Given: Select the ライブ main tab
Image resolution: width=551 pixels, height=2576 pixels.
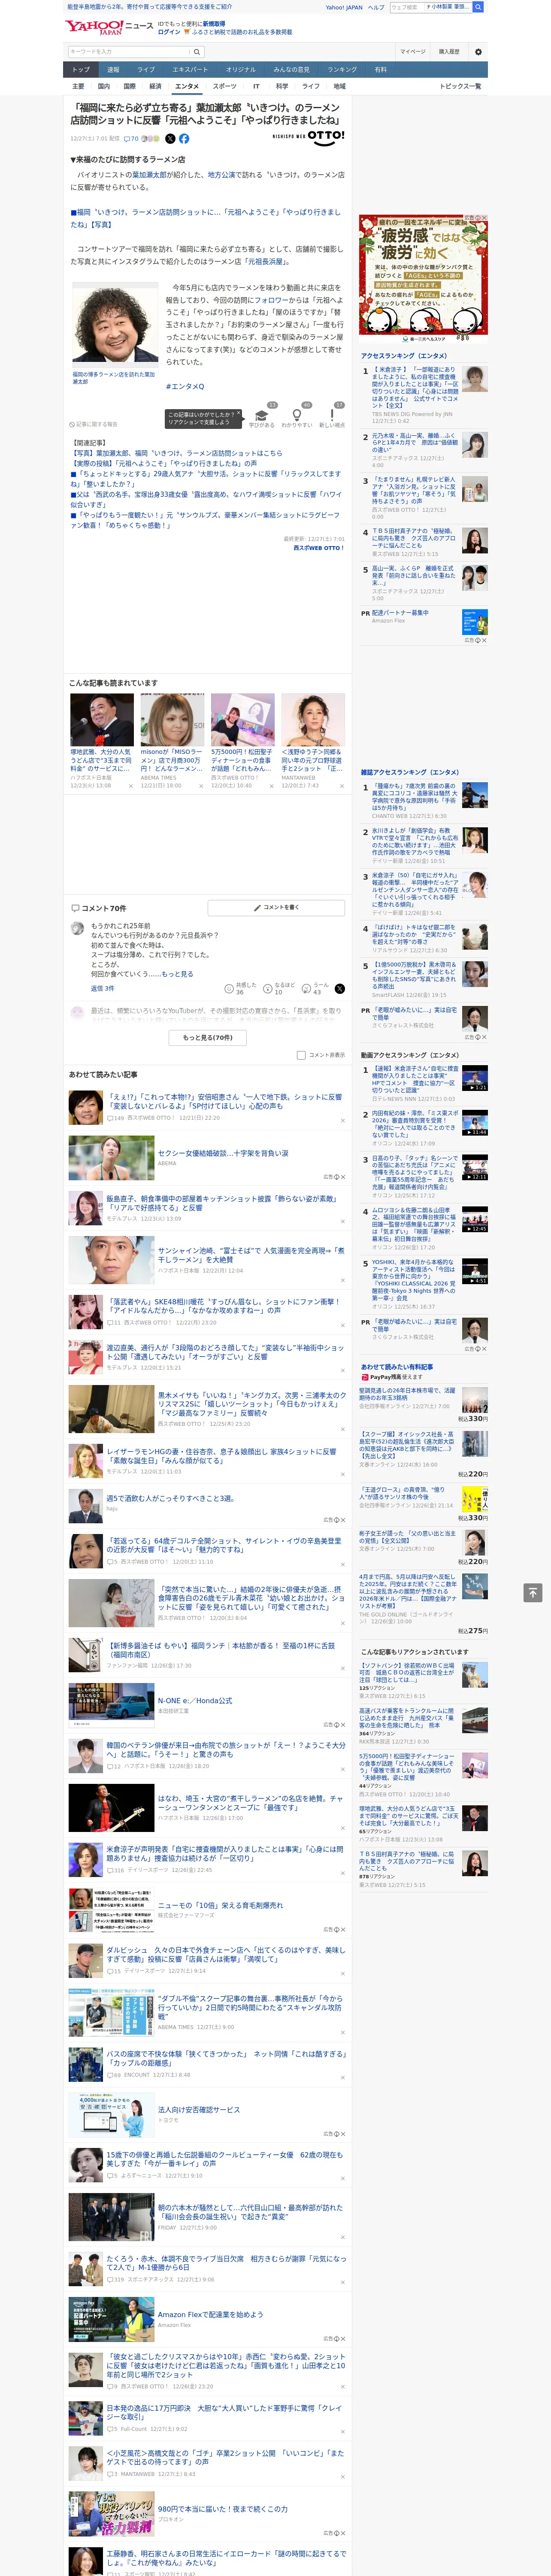Looking at the screenshot, I should point(146,69).
